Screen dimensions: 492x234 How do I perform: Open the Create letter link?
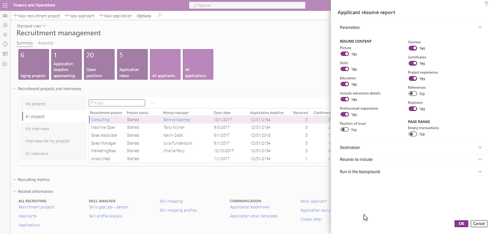[311, 219]
